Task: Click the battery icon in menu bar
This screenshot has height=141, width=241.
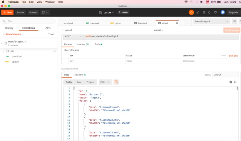Action: click(219, 2)
